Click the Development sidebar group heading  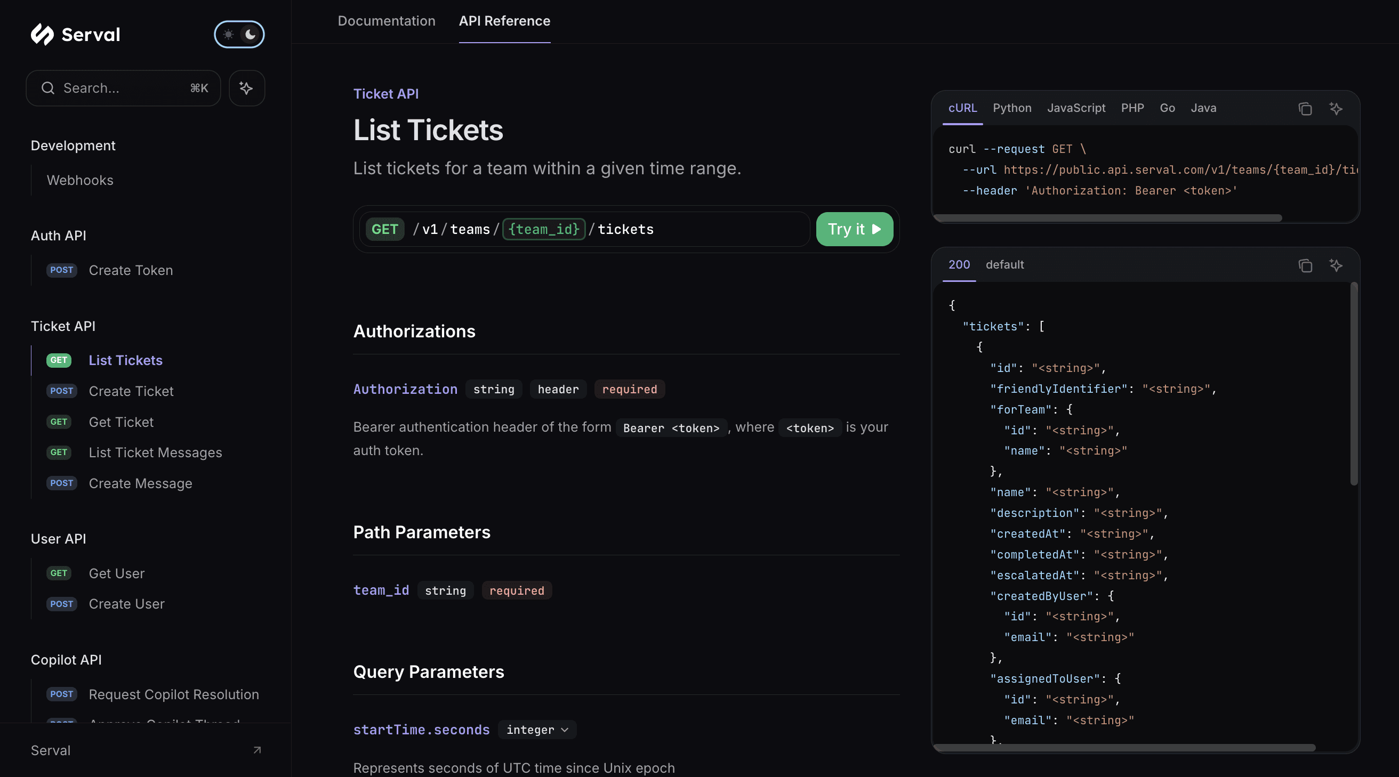[73, 145]
